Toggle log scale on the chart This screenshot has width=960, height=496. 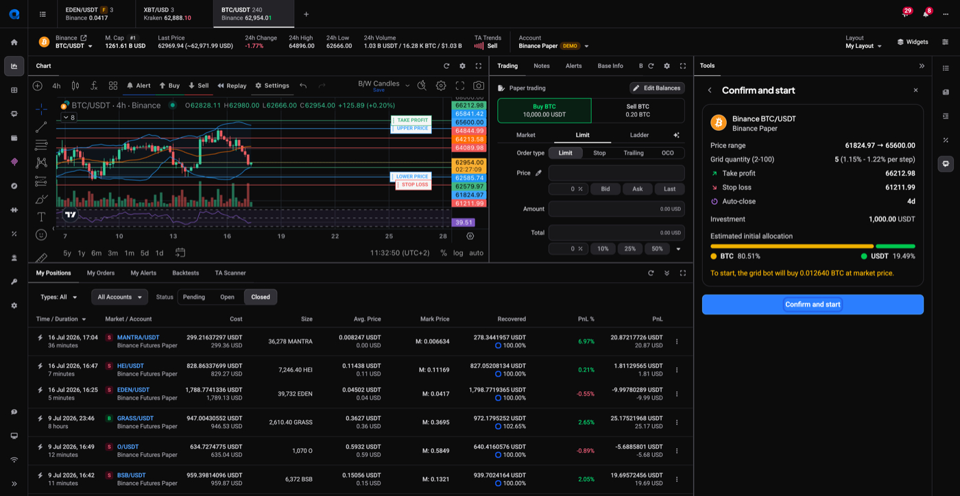[458, 253]
